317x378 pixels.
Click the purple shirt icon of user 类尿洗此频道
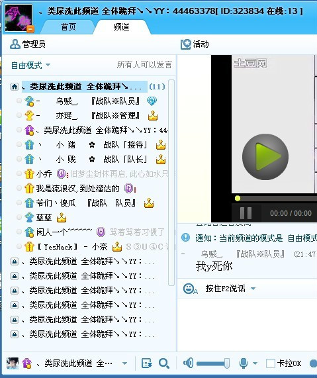click(x=29, y=130)
